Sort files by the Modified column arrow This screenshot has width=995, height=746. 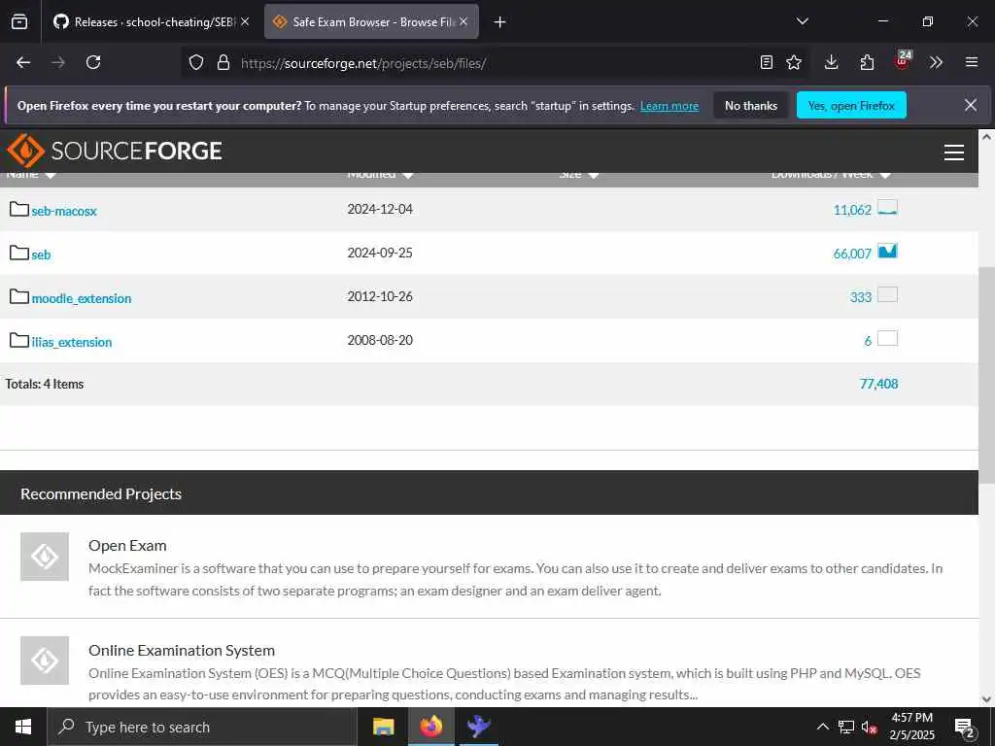[408, 176]
